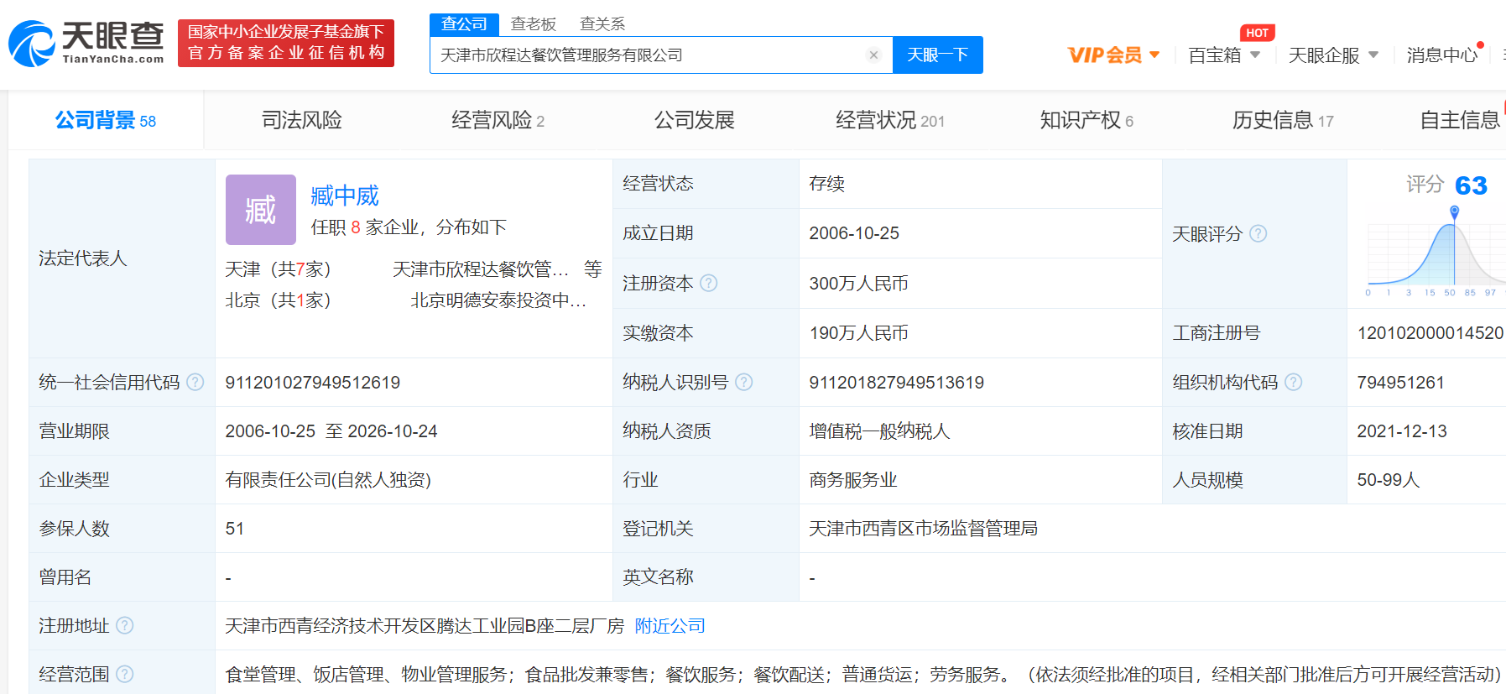This screenshot has width=1506, height=694.
Task: Open help icon next to 注册资本
Action: coord(709,283)
